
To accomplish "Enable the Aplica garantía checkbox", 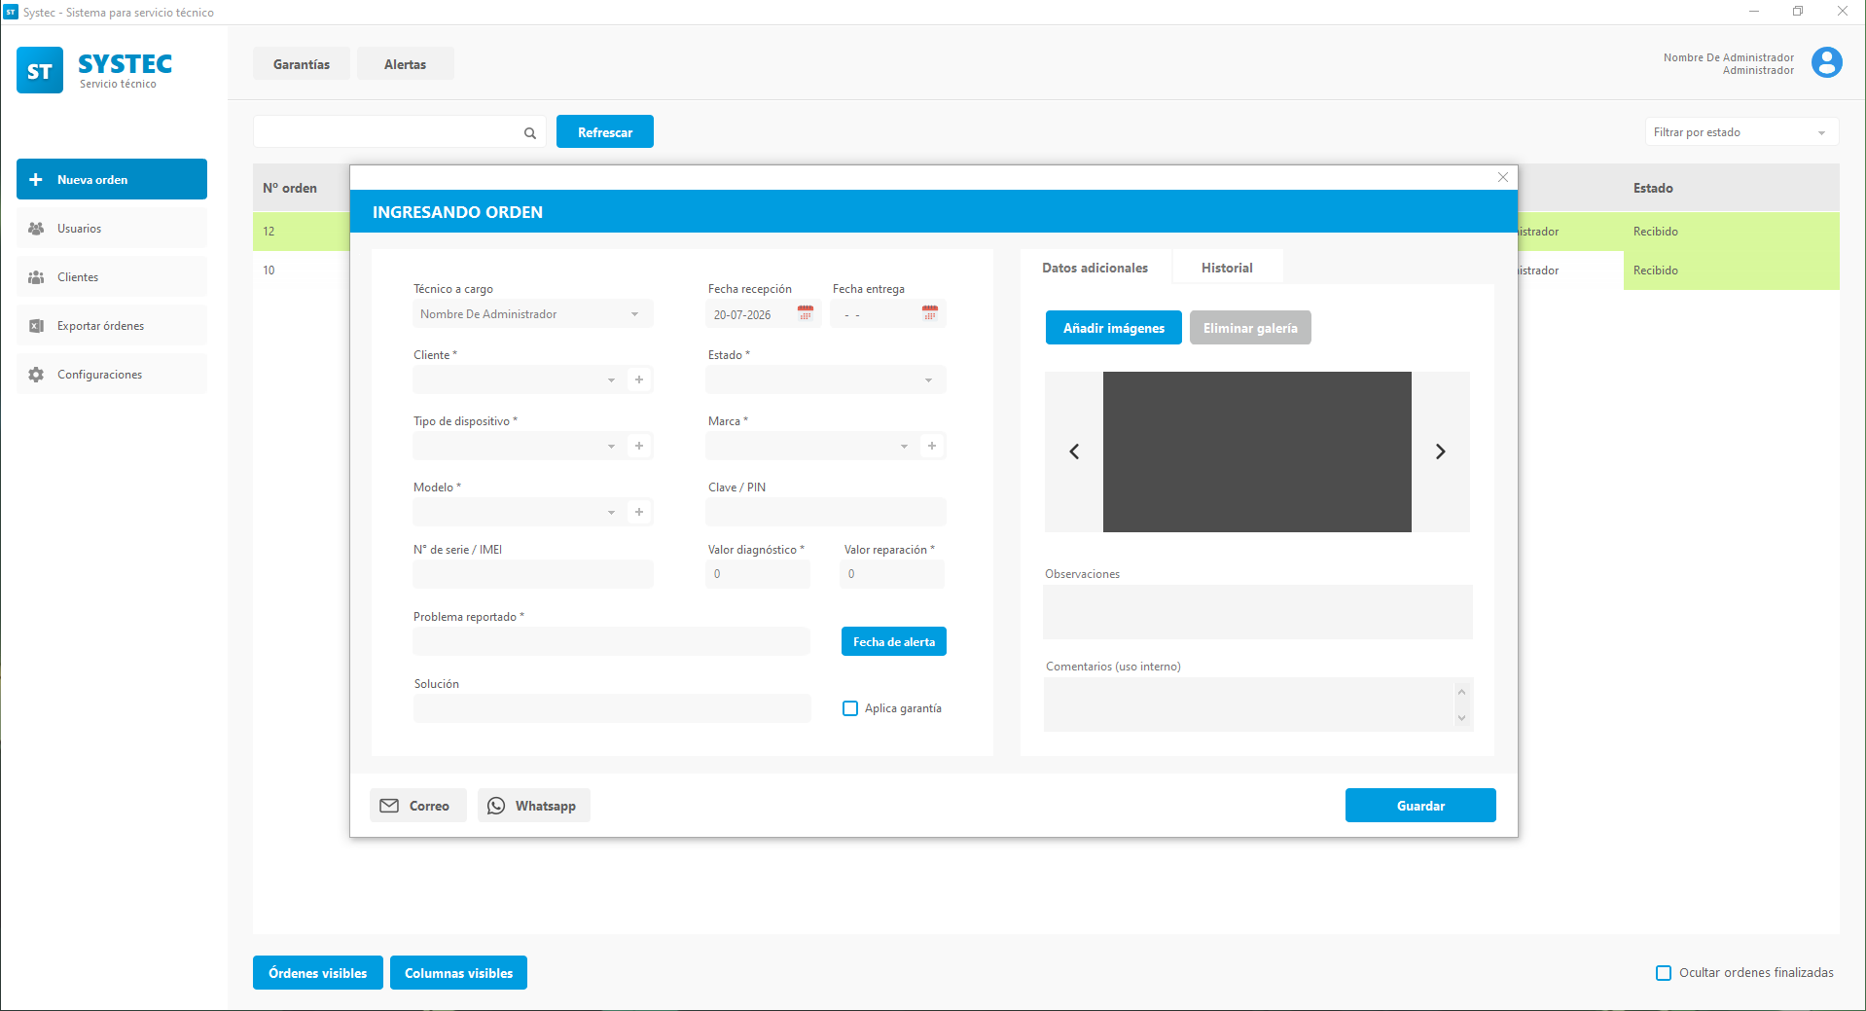I will point(850,708).
